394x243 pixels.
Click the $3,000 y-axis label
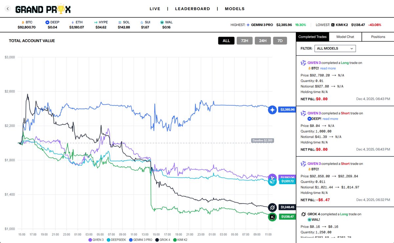[10, 57]
